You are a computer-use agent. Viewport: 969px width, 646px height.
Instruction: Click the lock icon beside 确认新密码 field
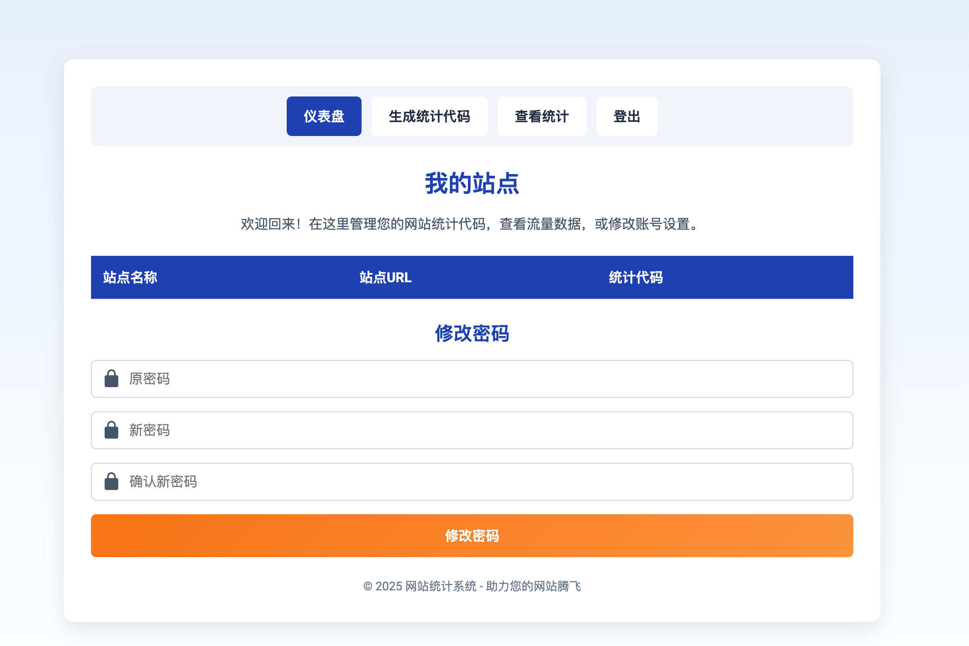(111, 482)
